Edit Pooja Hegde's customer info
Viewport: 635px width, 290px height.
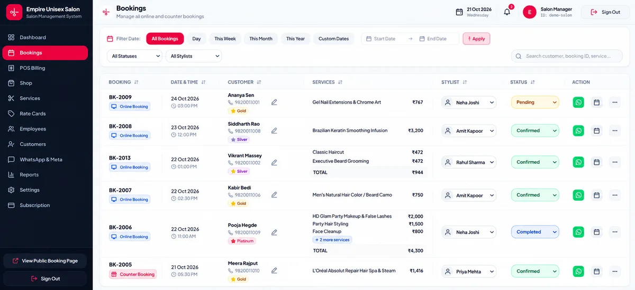click(x=274, y=232)
